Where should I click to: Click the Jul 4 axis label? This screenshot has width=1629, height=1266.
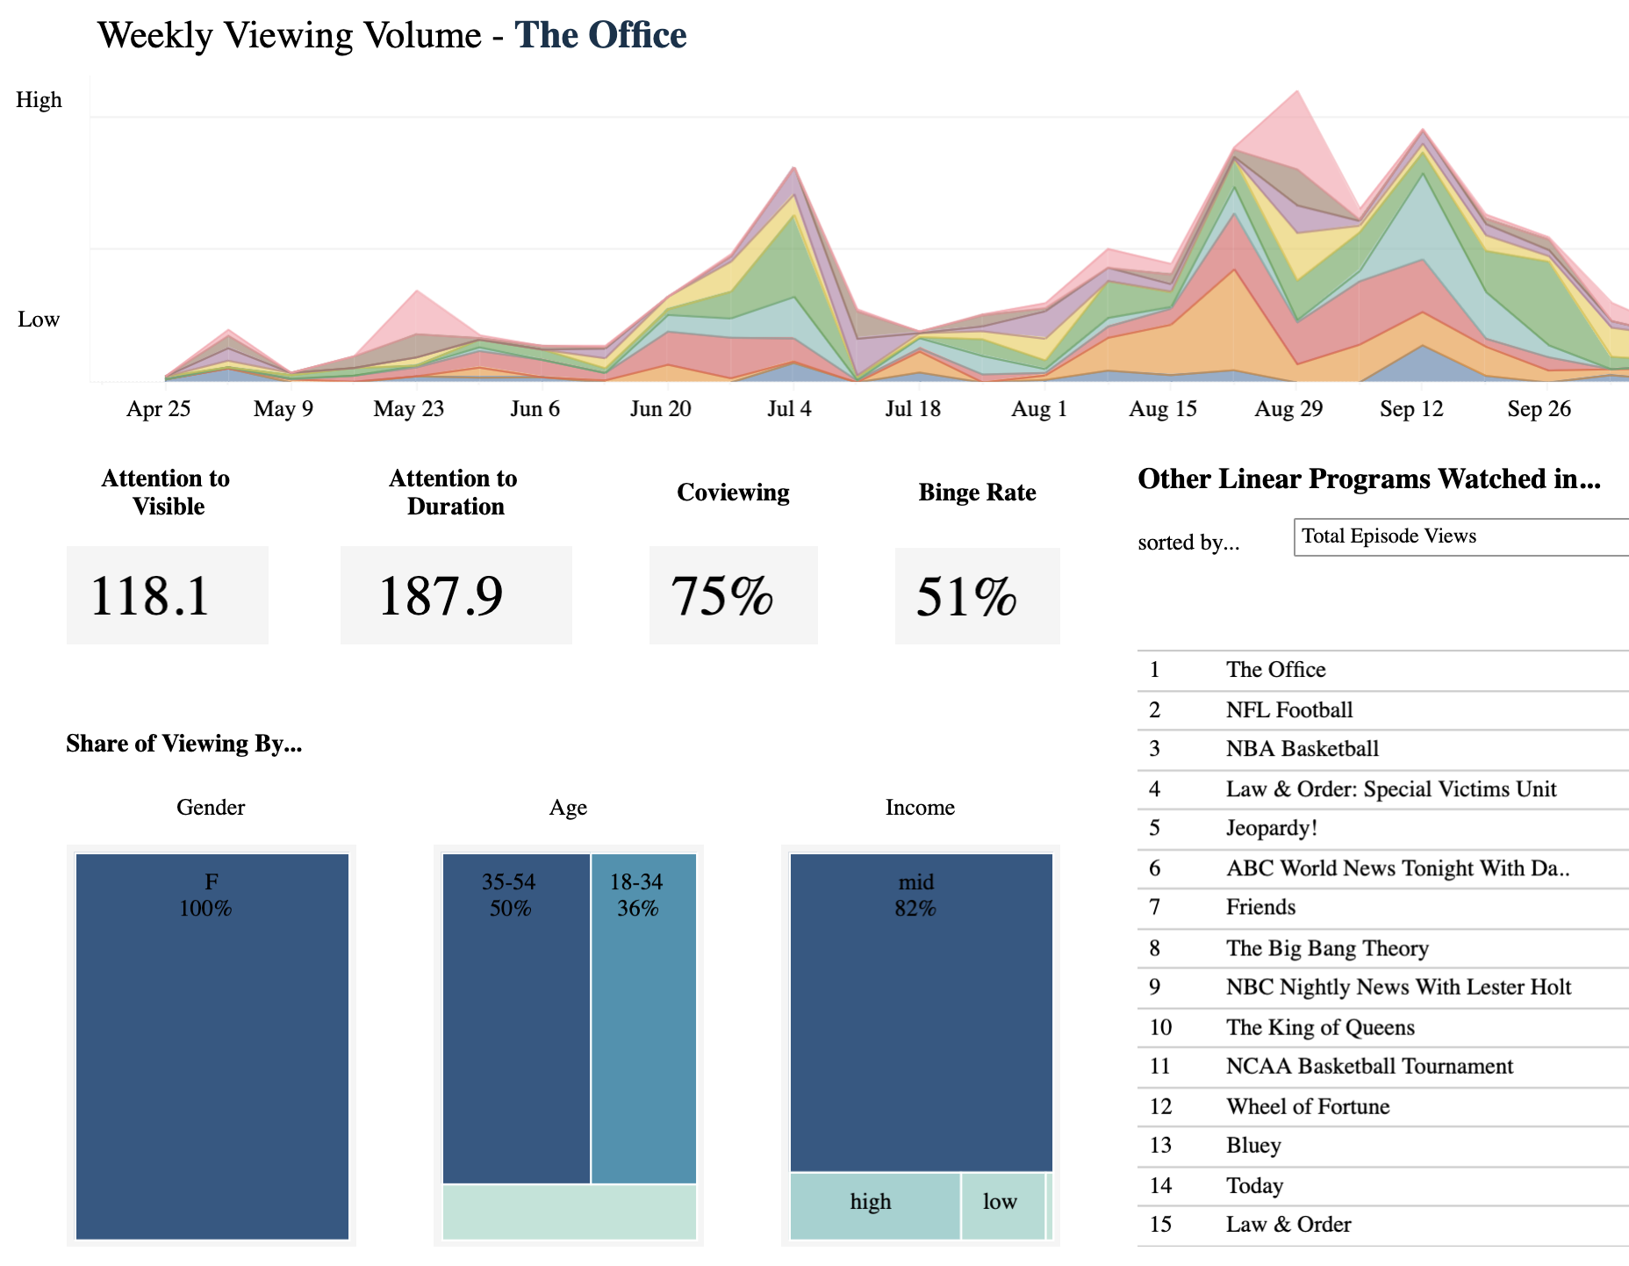click(x=789, y=409)
